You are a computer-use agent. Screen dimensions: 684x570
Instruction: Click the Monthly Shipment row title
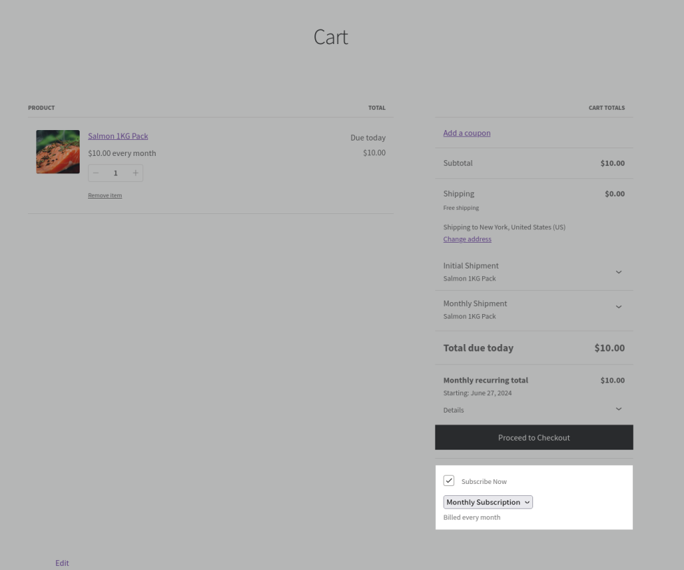pos(475,304)
